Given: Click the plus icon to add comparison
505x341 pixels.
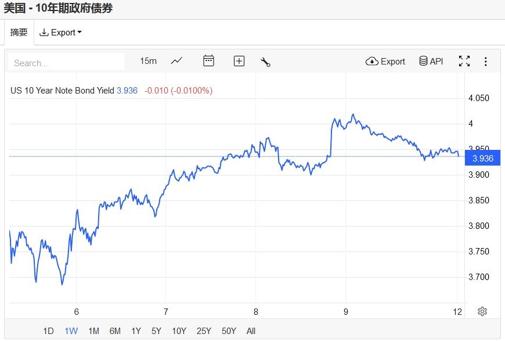Looking at the screenshot, I should (239, 61).
